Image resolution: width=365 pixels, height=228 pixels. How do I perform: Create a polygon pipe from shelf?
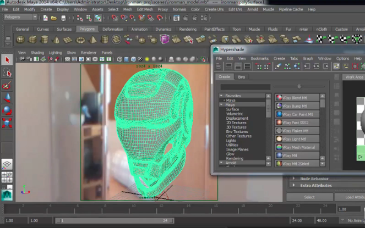(x=105, y=39)
